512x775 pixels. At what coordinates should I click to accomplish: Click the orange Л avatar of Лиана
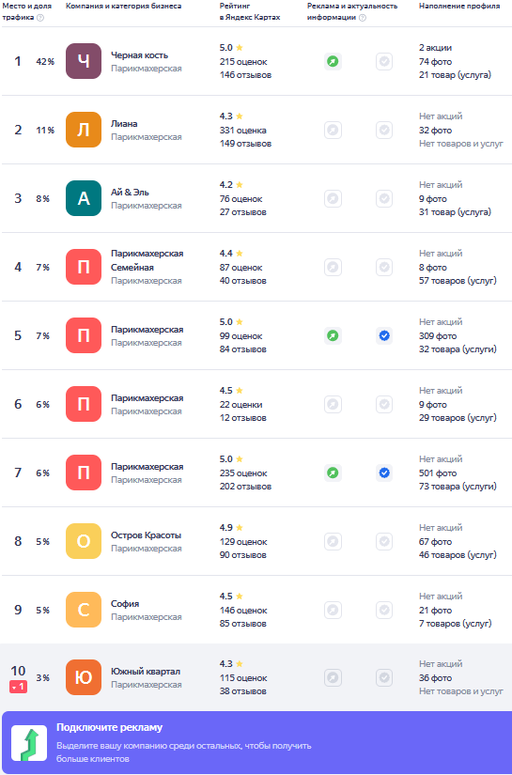point(84,130)
